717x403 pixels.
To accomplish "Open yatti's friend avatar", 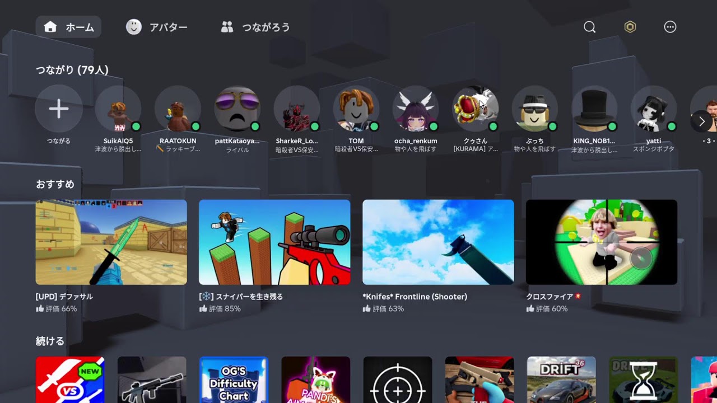I will click(654, 109).
